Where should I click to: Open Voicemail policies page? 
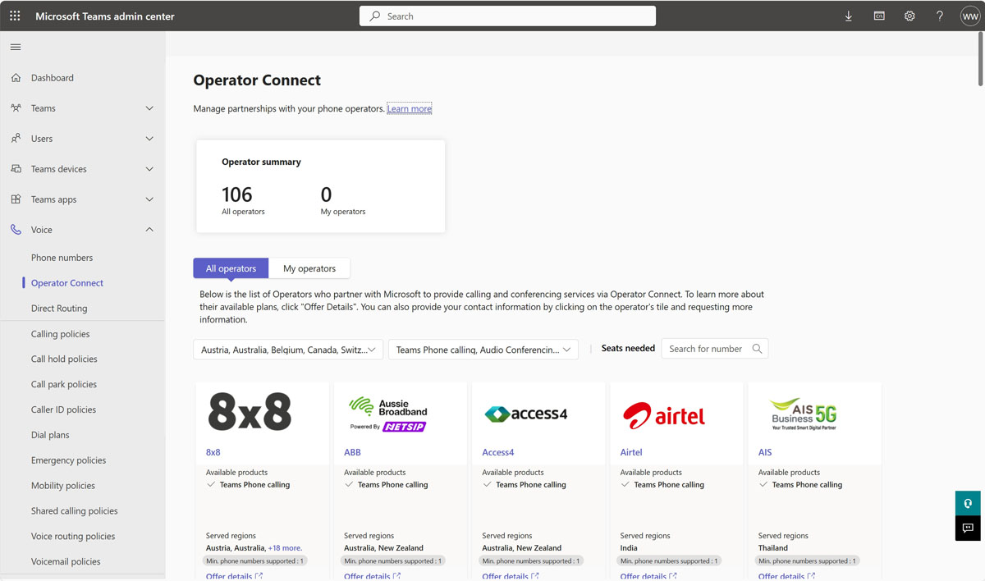[66, 562]
